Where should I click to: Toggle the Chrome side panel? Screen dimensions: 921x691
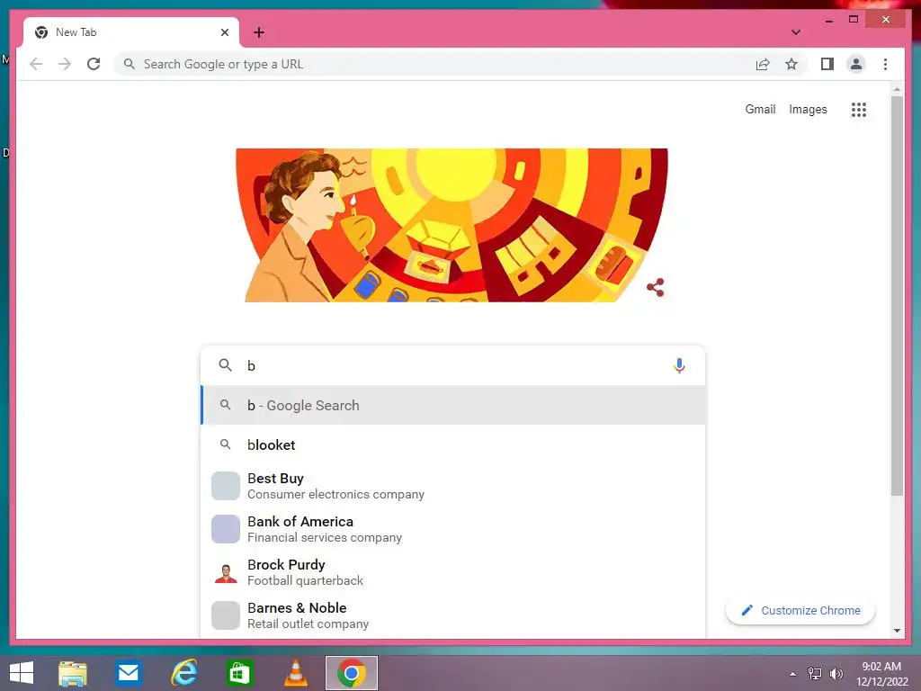click(827, 64)
